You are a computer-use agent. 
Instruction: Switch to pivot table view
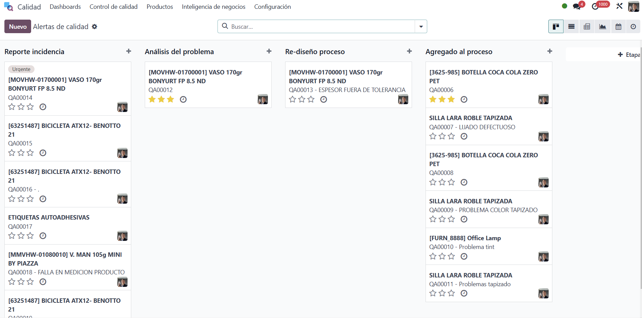(x=587, y=27)
